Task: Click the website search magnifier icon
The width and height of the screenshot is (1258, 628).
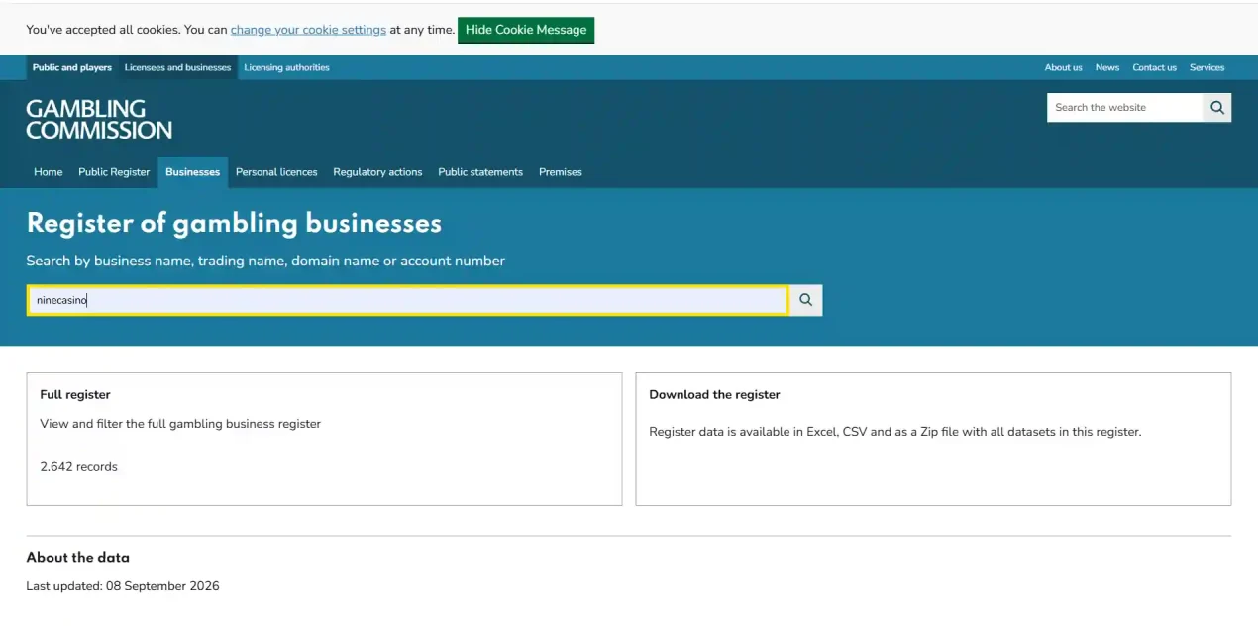Action: 1216,107
